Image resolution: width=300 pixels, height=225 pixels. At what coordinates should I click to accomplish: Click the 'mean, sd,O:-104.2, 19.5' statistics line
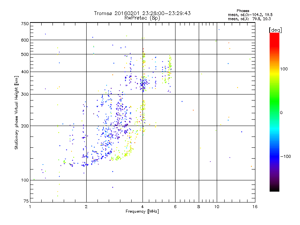tap(250, 15)
